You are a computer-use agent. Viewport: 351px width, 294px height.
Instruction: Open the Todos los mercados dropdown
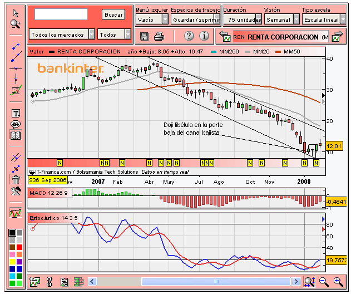click(62, 35)
